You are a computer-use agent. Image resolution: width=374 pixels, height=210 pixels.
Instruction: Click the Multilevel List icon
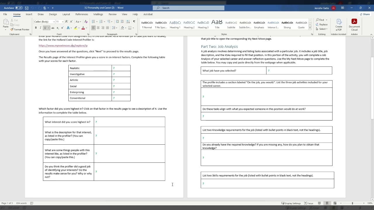pos(109,22)
